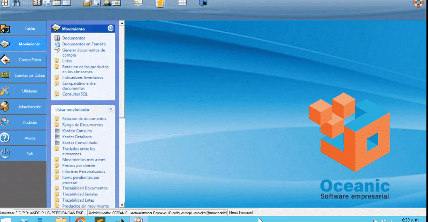Click the Cuentas por Cobrar icon
This screenshot has height=222, width=428.
coord(5,75)
